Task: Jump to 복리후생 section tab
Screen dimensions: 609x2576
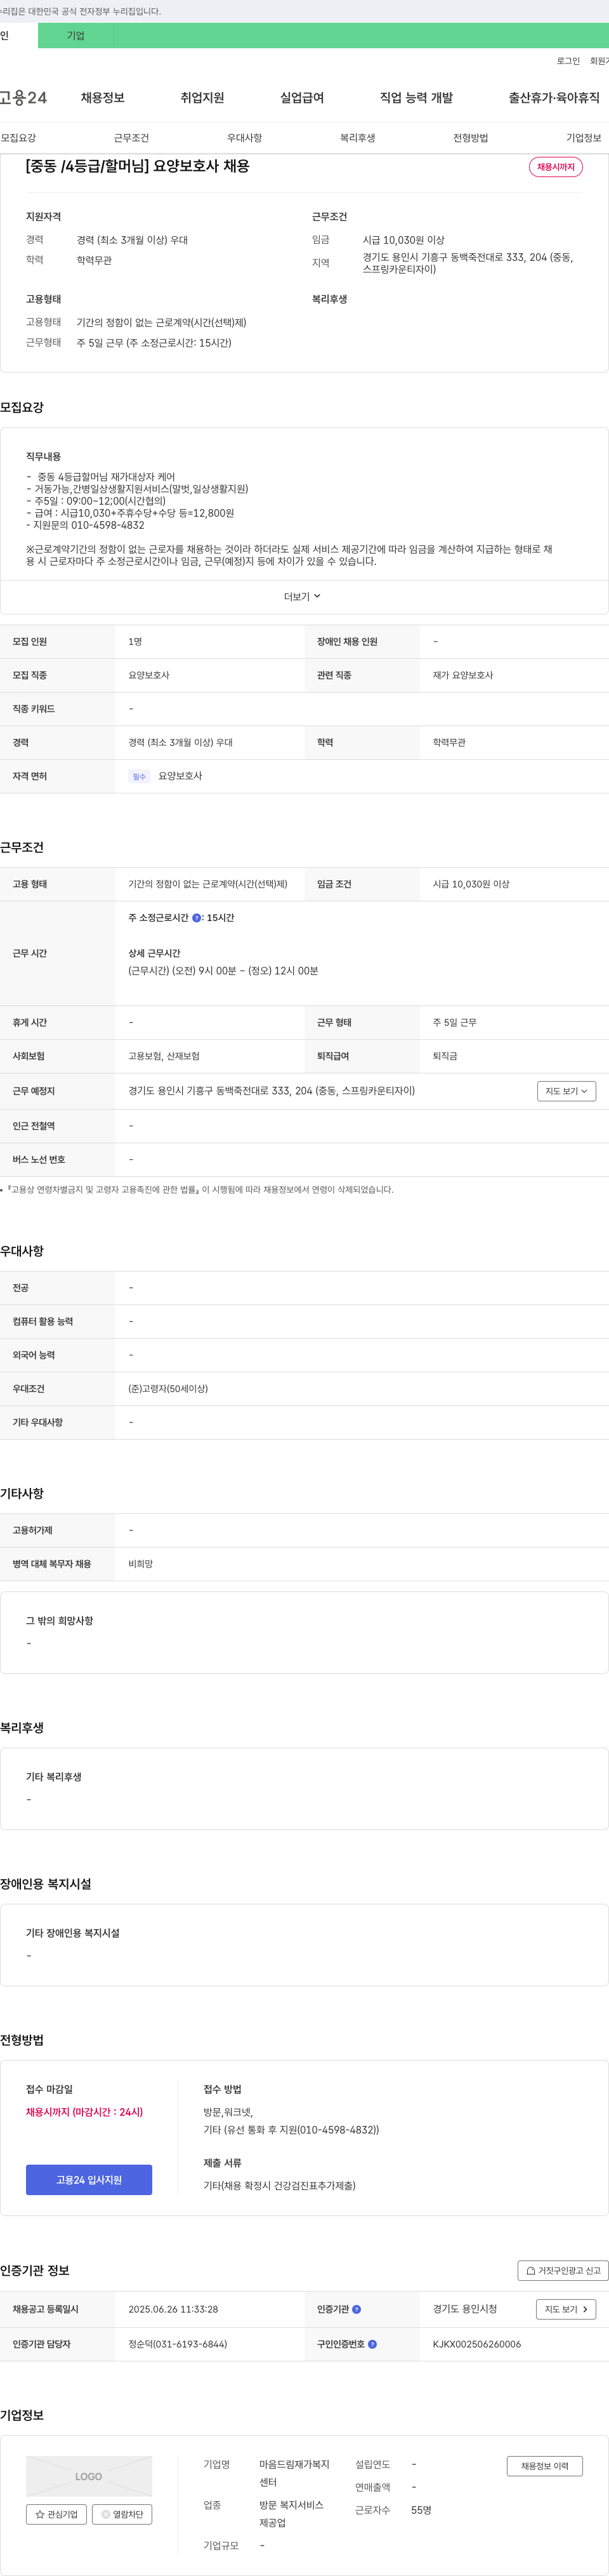Action: [357, 138]
